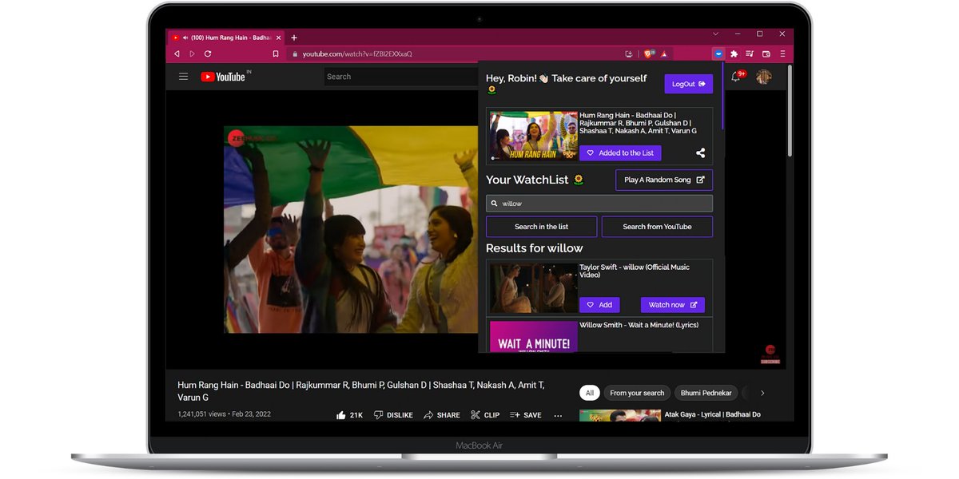Click the YouTube page vertical scrollbar
This screenshot has height=479, width=959.
pyautogui.click(x=790, y=110)
